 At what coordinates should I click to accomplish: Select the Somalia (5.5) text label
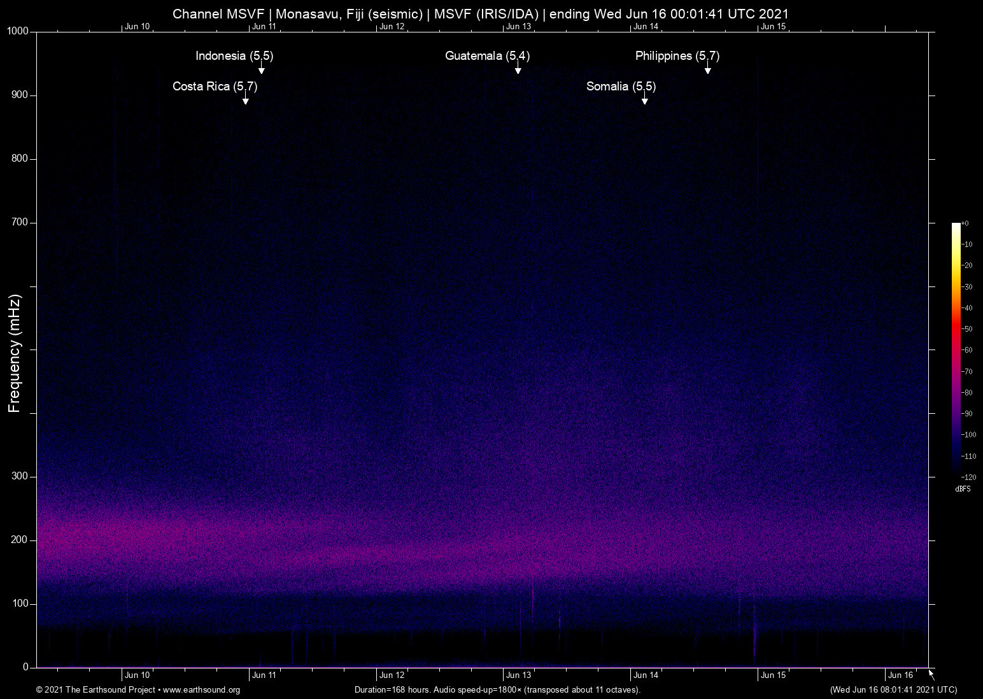(621, 87)
